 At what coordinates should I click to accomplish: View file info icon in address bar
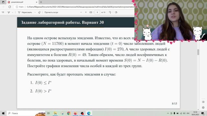pyautogui.click(x=17, y=7)
